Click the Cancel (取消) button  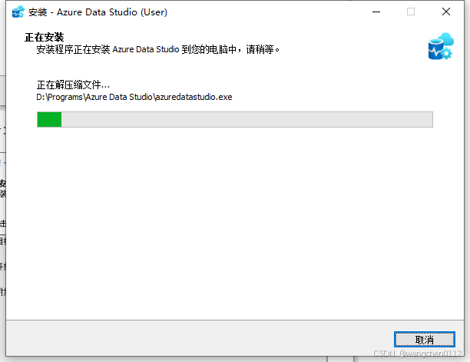pos(425,340)
